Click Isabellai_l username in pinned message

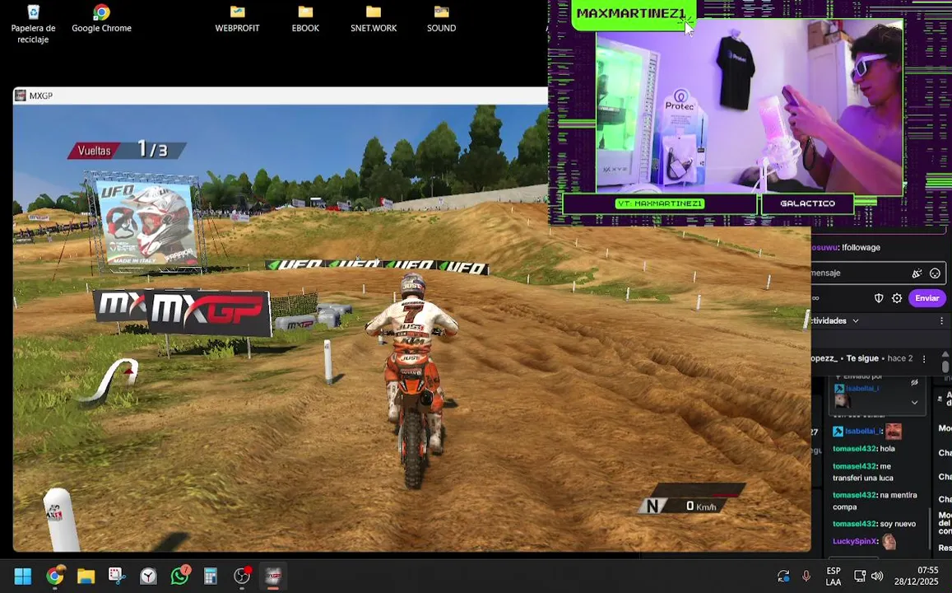coord(862,388)
